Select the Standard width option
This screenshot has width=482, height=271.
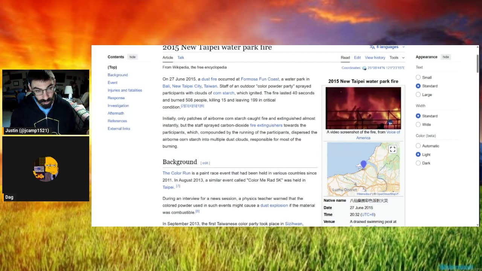click(418, 116)
